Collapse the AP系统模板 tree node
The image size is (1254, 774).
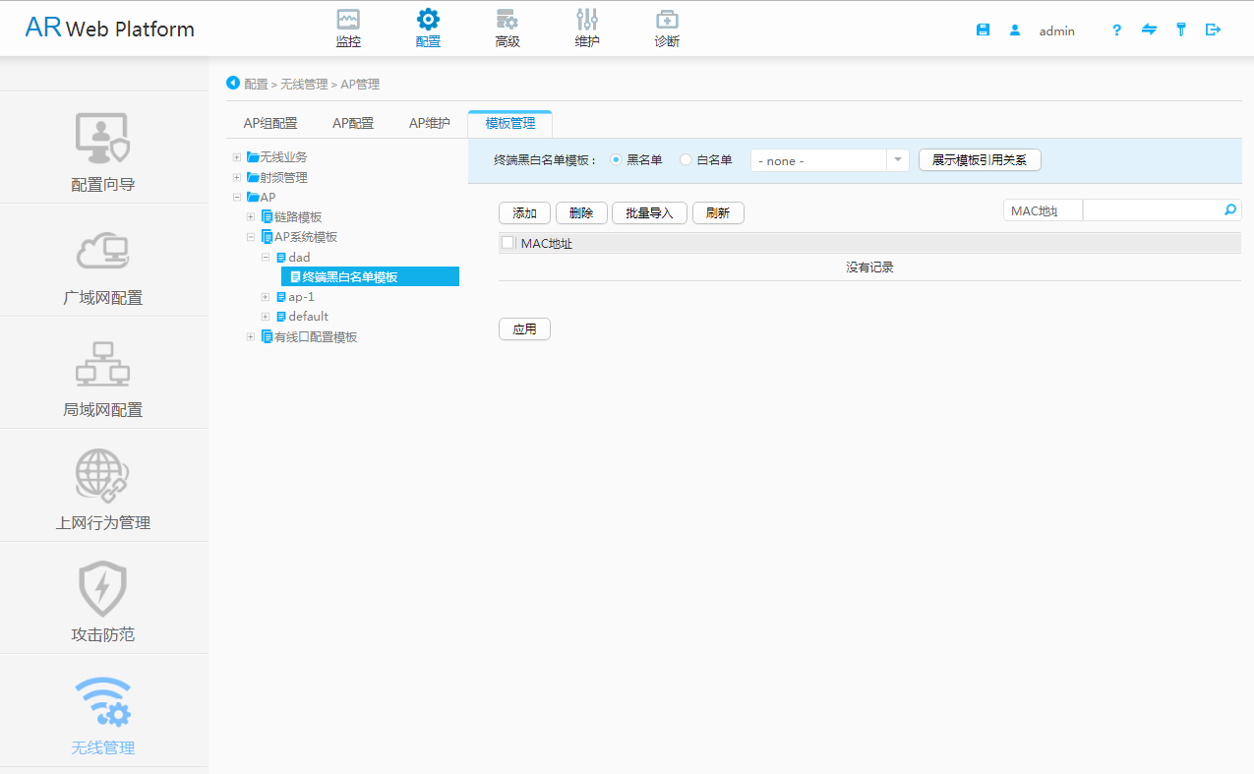[250, 236]
